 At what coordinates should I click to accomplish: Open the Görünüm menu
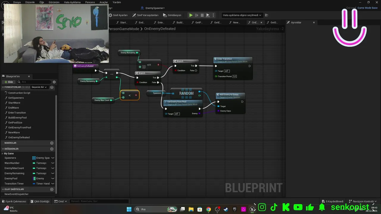coord(54,2)
